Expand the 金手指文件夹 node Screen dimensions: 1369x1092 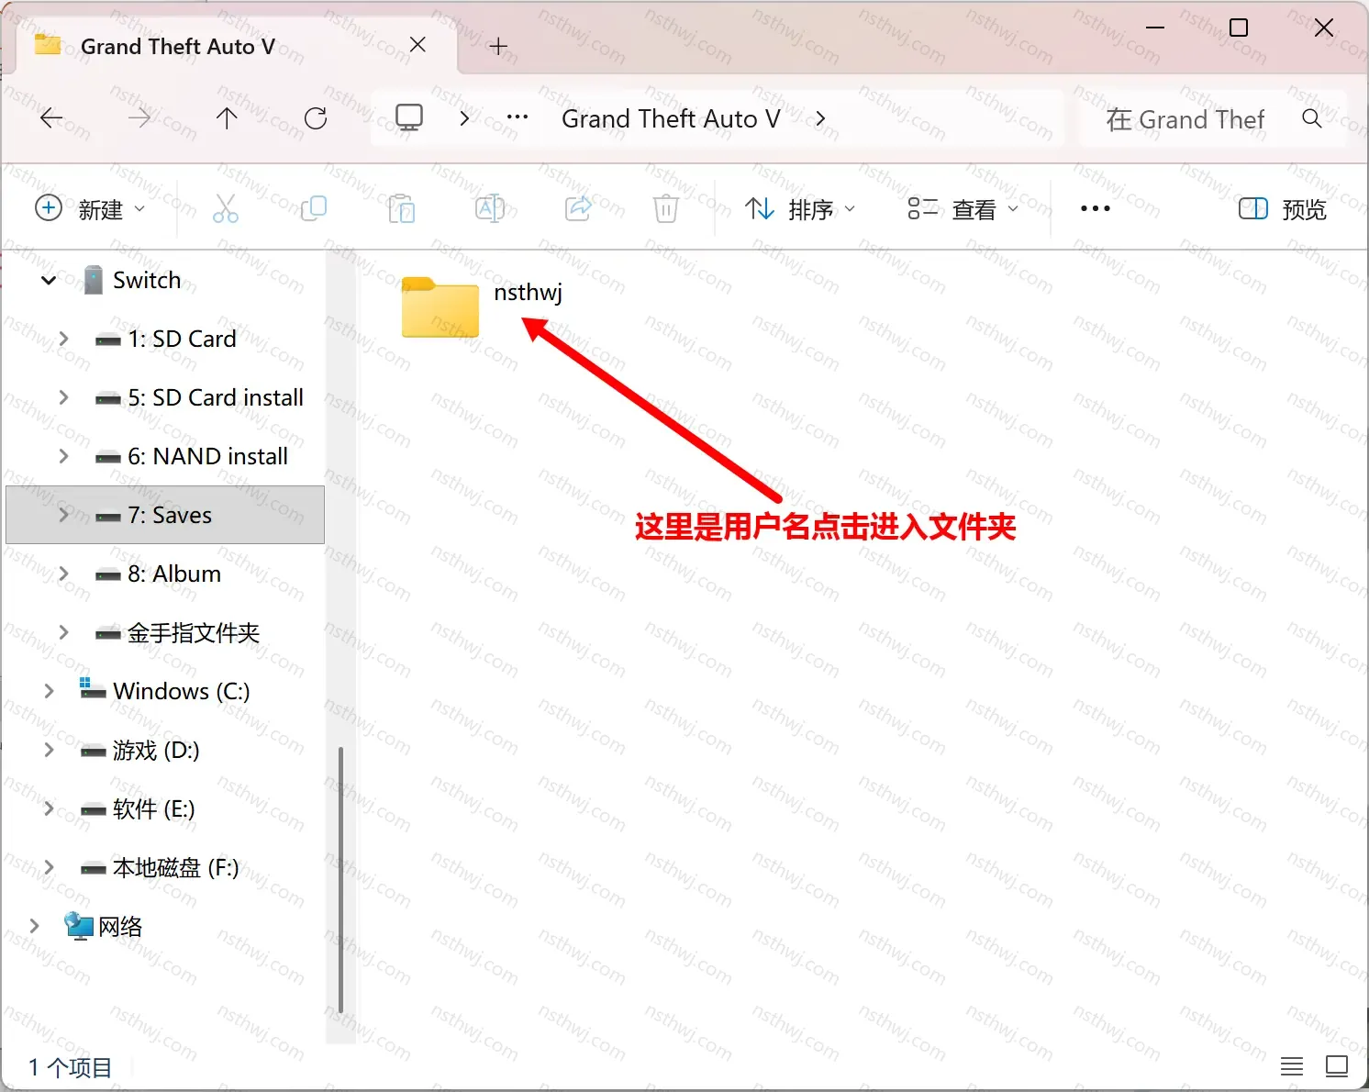tap(63, 632)
